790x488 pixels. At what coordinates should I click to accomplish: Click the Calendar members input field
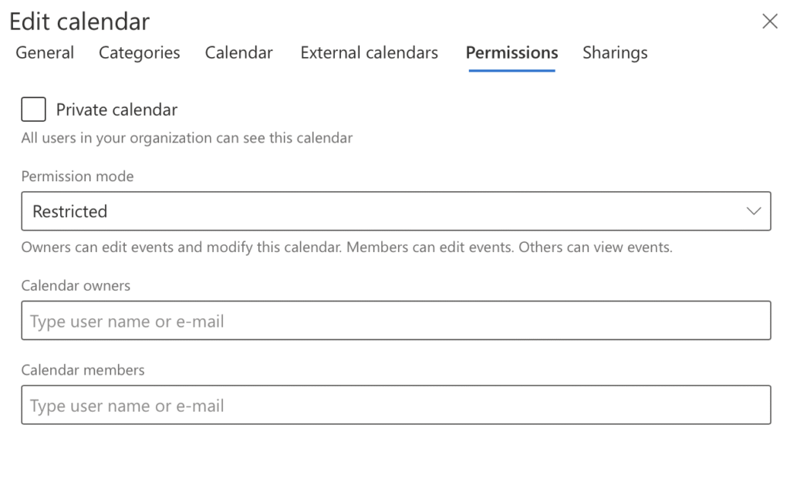click(x=396, y=405)
